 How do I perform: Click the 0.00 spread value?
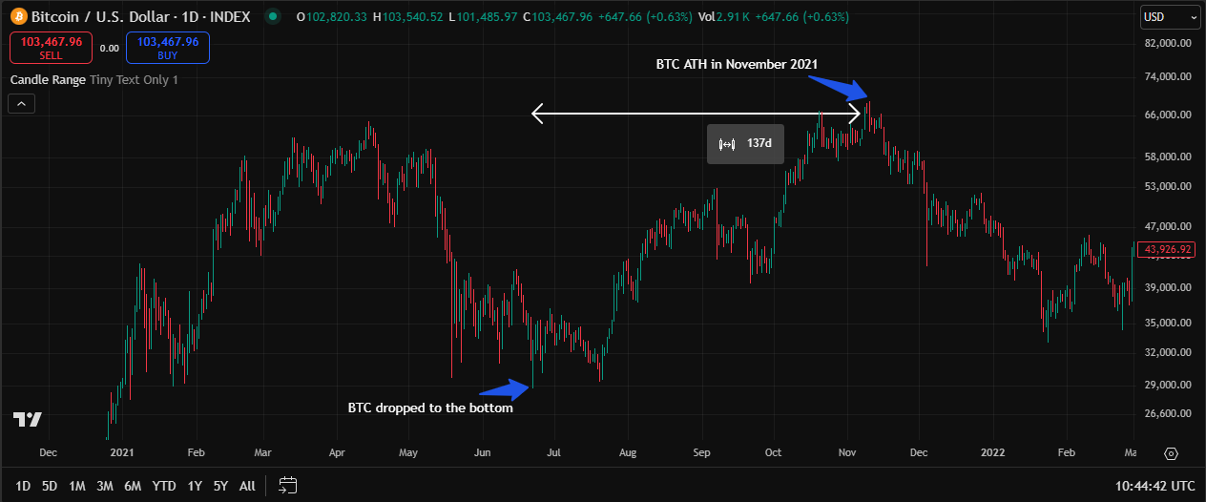(x=110, y=48)
